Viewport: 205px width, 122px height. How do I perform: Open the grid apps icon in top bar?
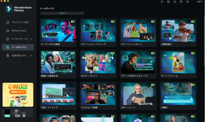click(x=181, y=2)
